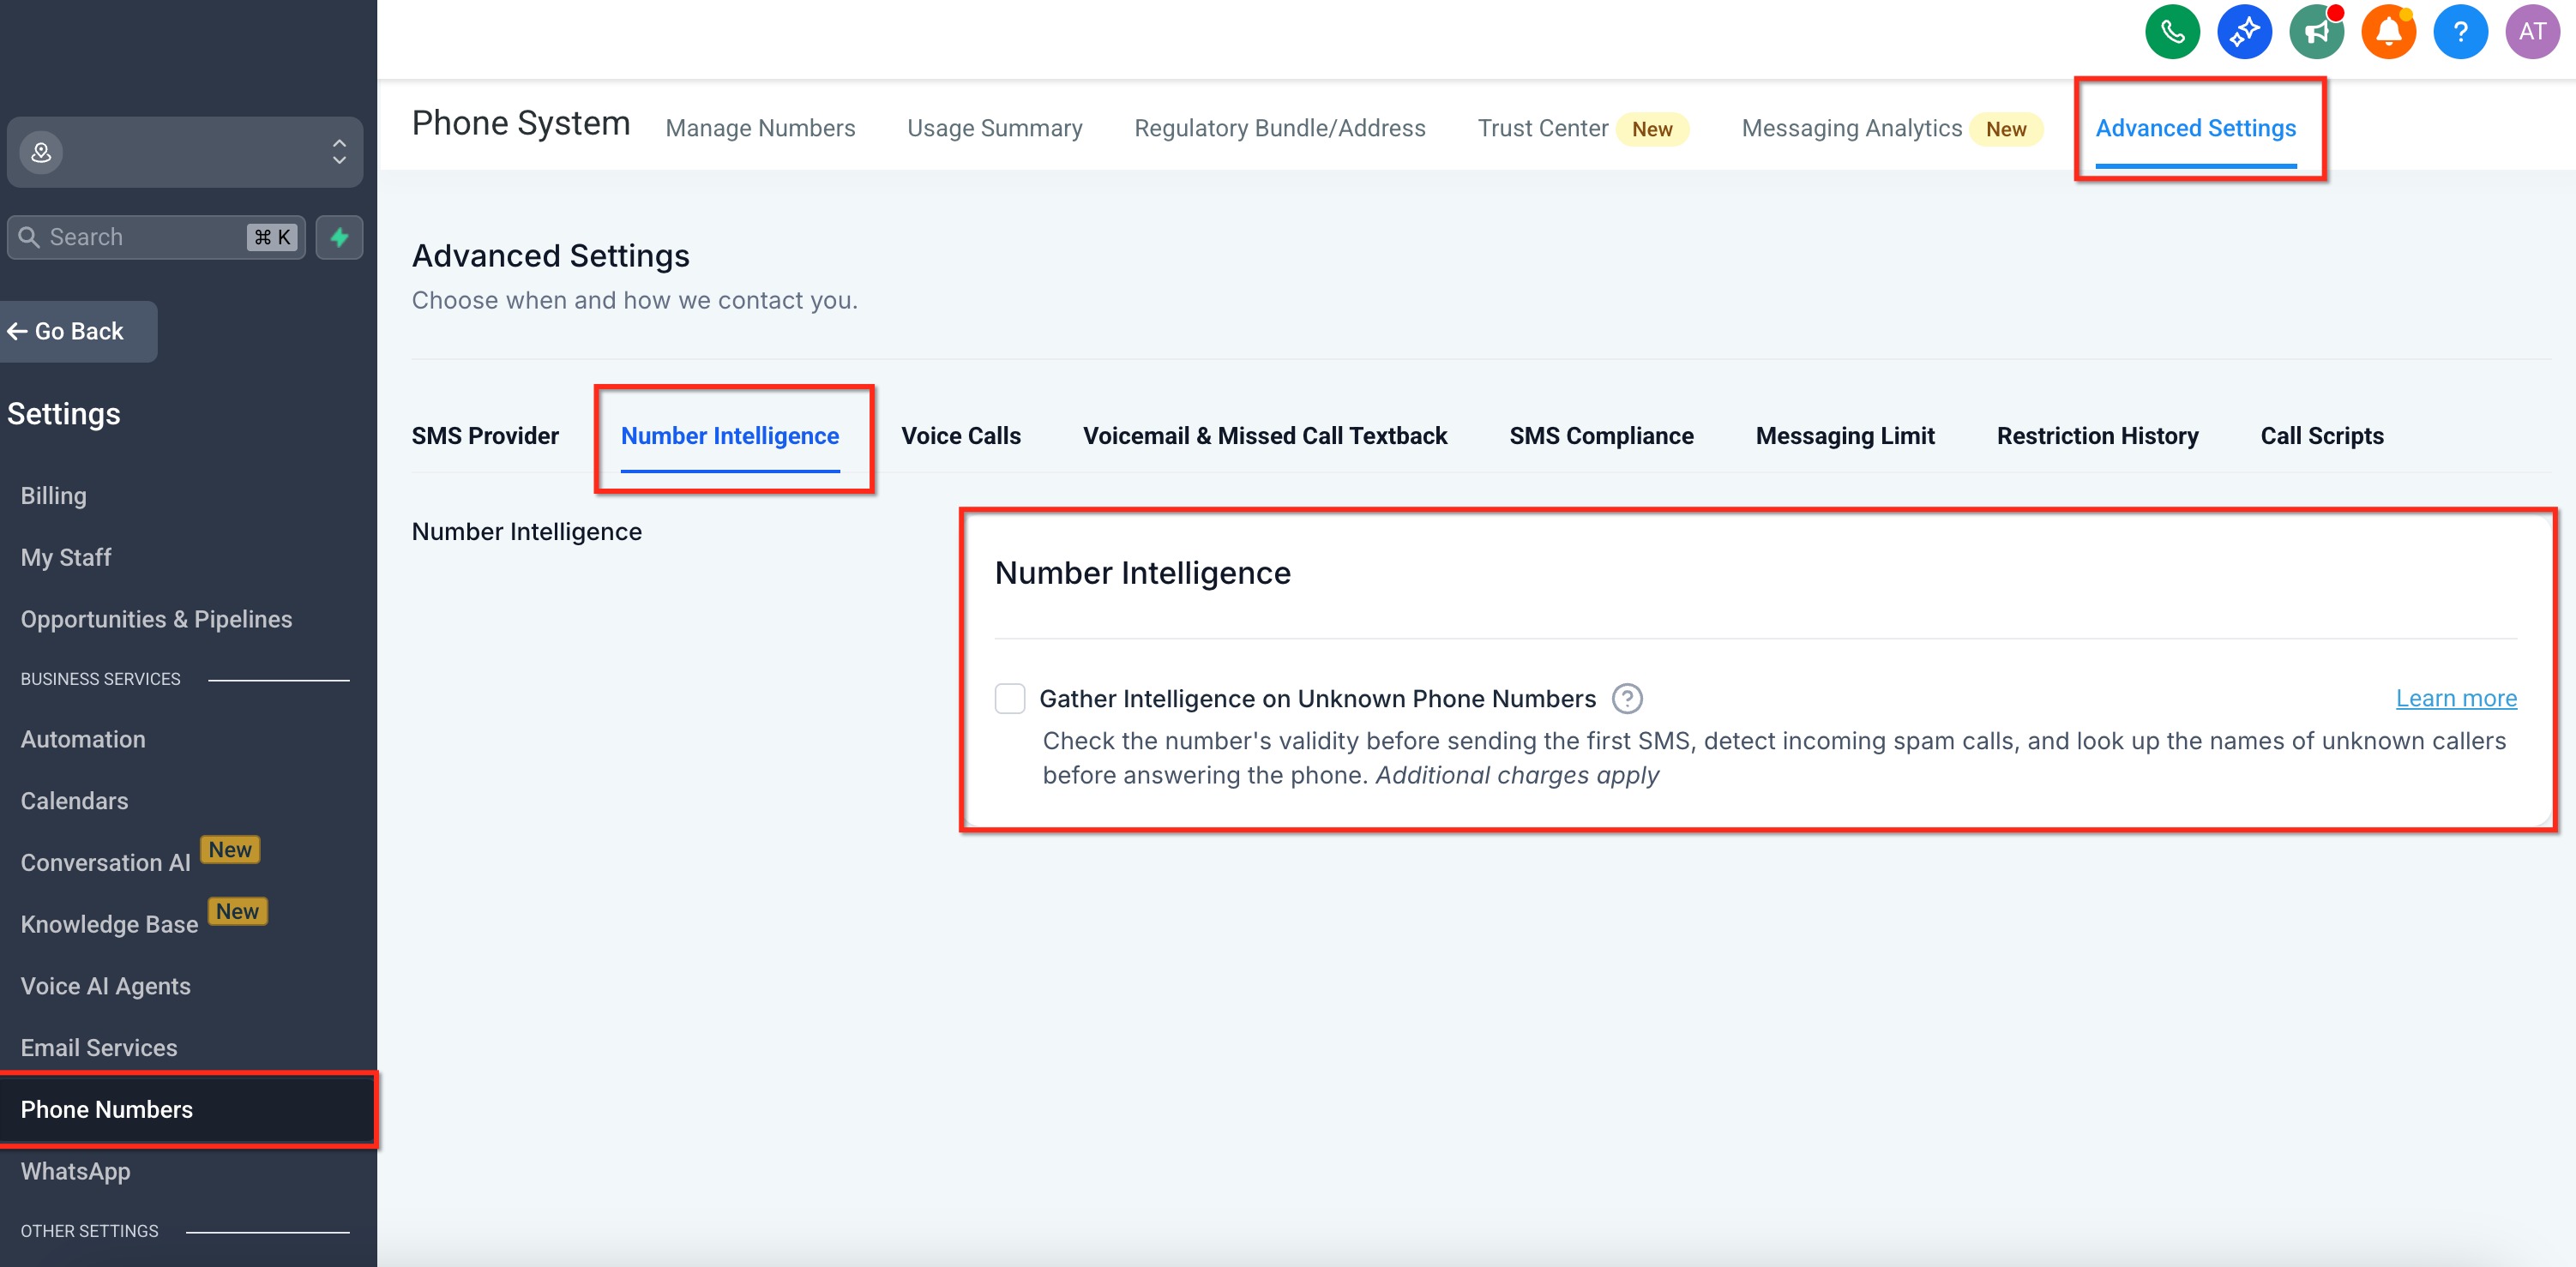Open the orange bell notifications icon

pos(2388,32)
